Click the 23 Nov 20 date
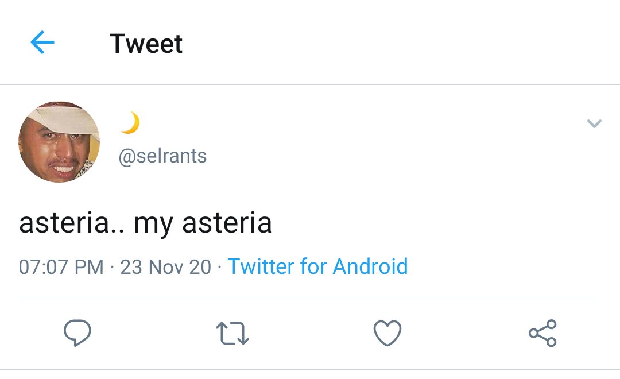This screenshot has height=379, width=620. (166, 266)
